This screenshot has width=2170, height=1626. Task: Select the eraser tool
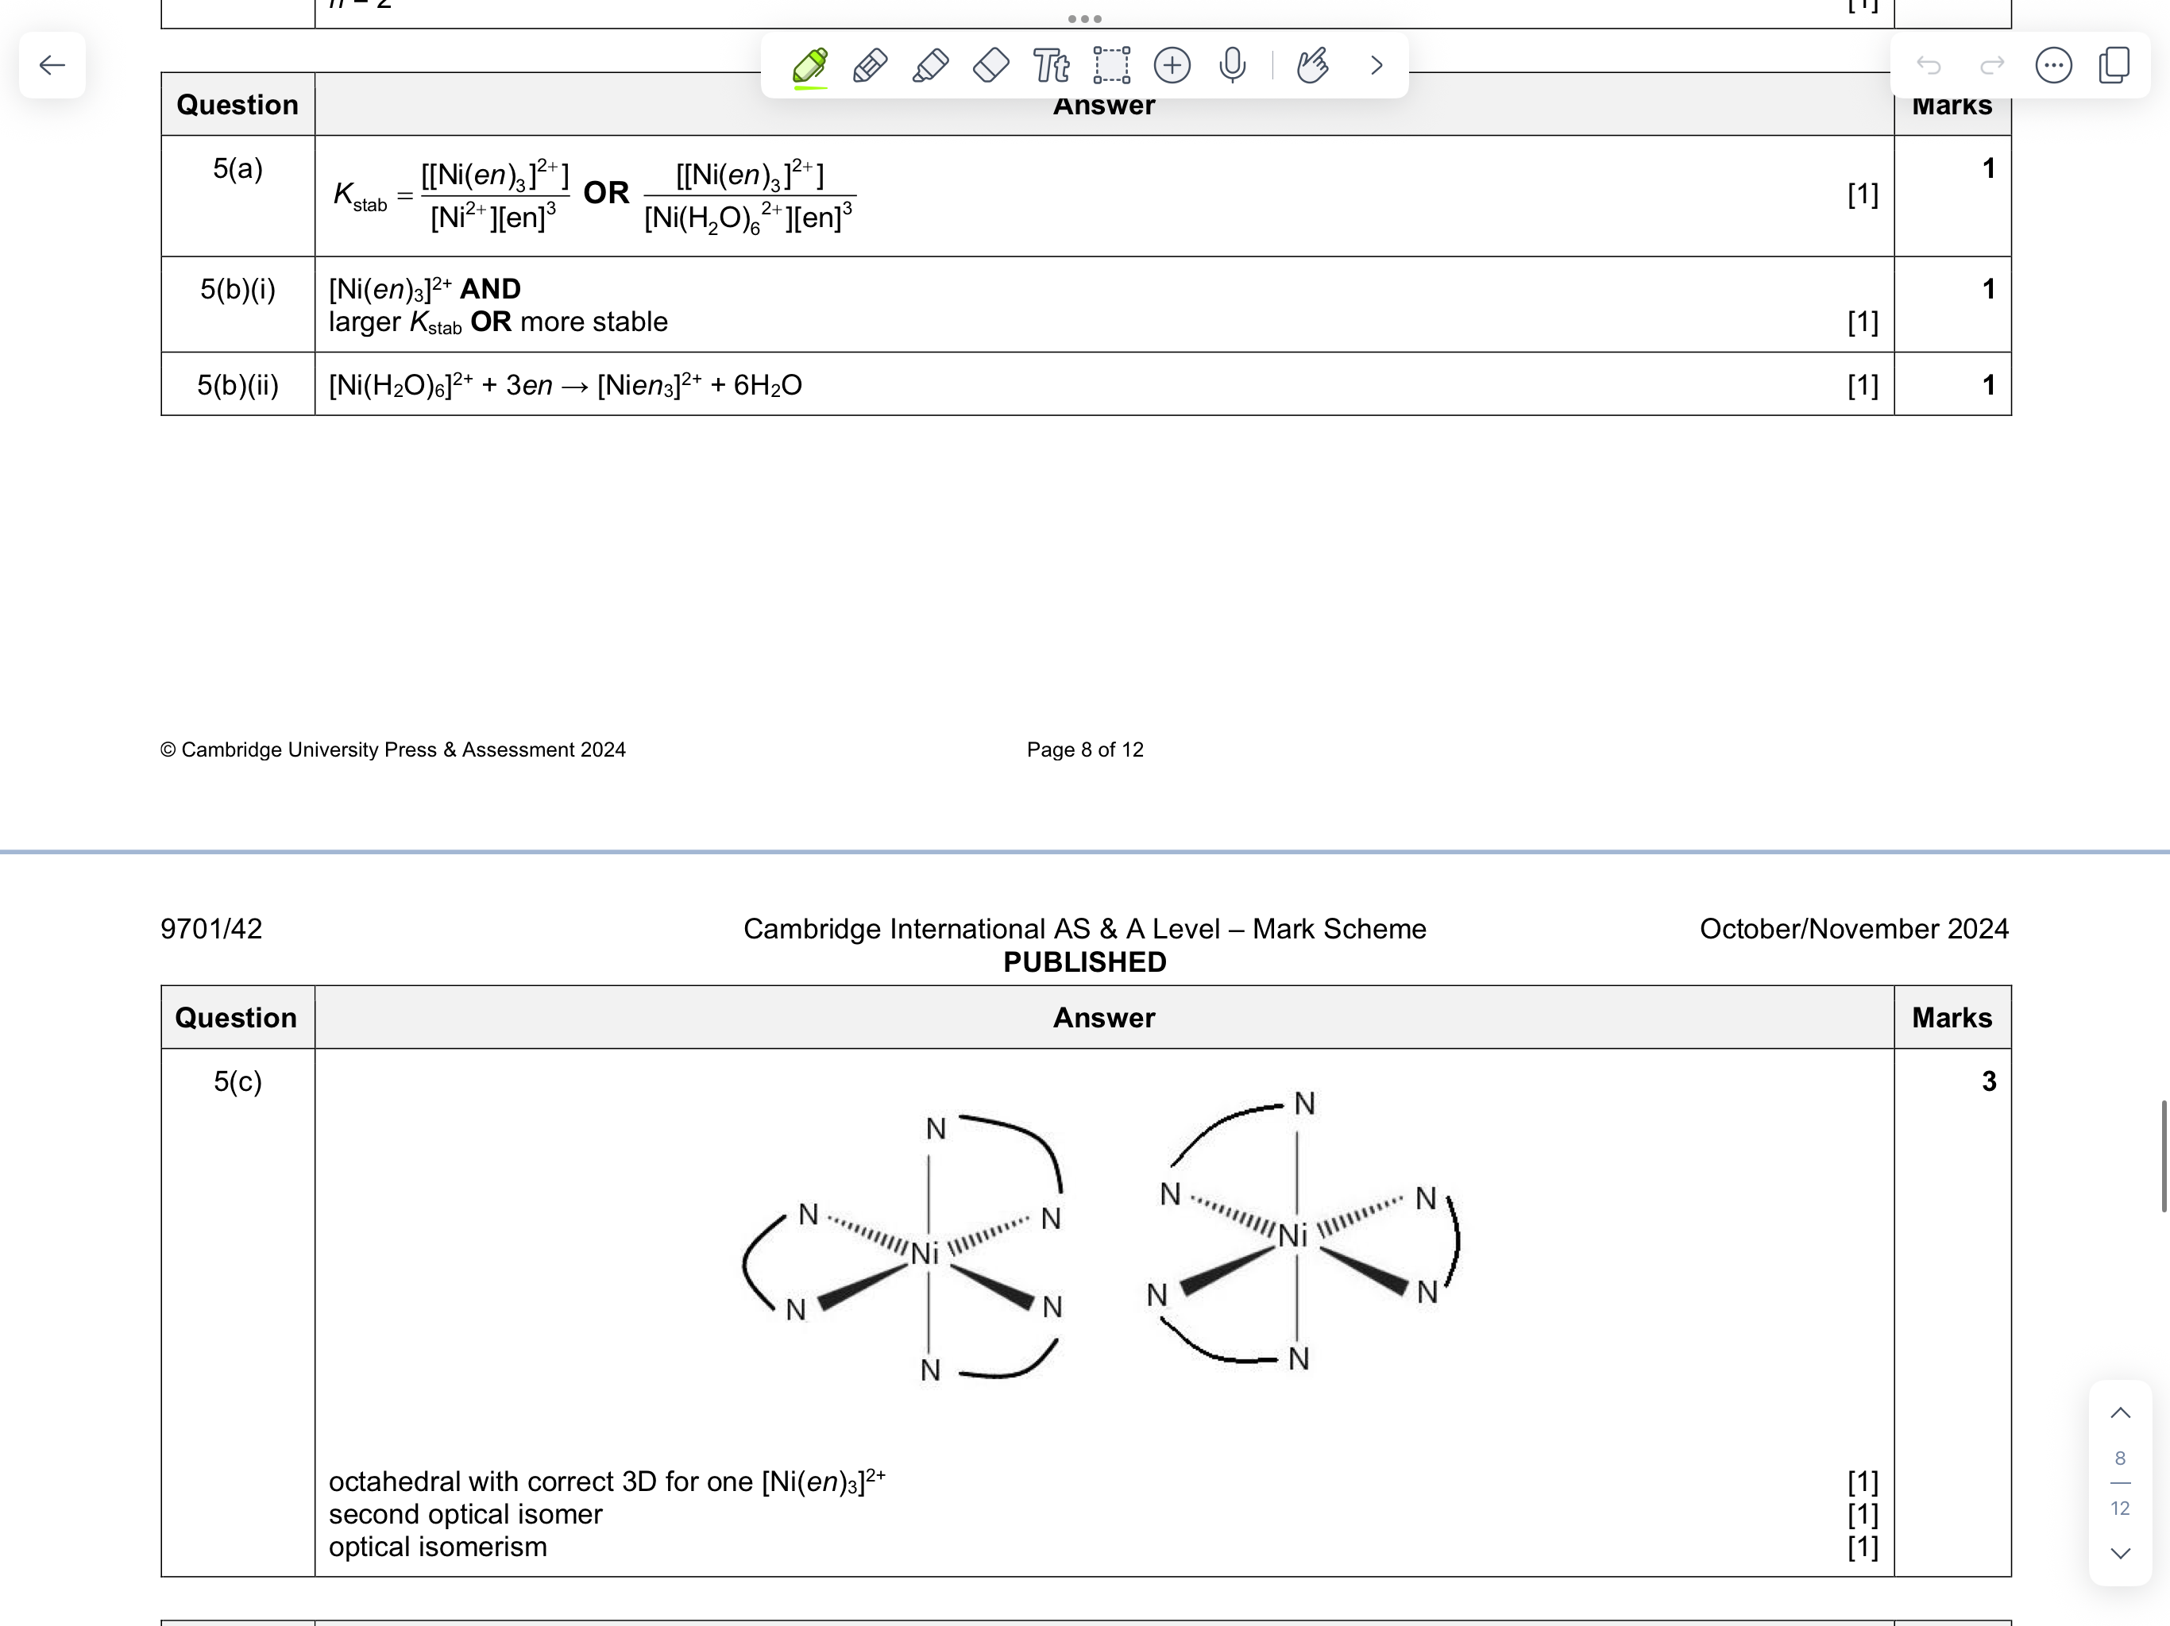tap(990, 66)
